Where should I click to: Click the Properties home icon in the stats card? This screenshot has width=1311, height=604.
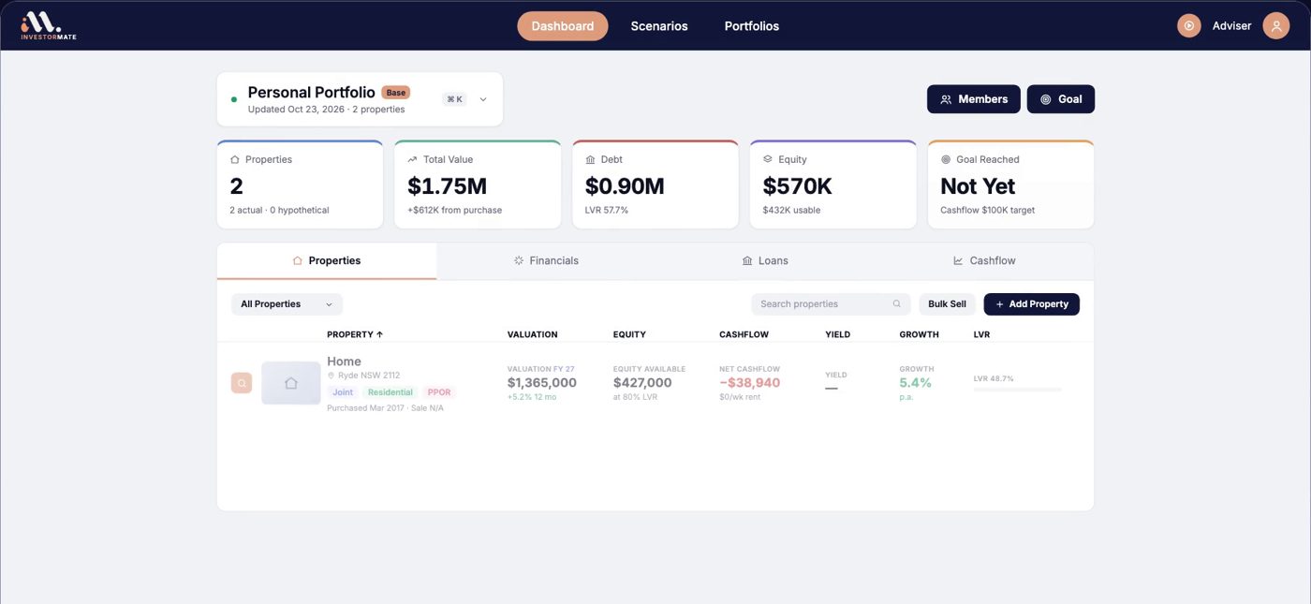pos(235,159)
